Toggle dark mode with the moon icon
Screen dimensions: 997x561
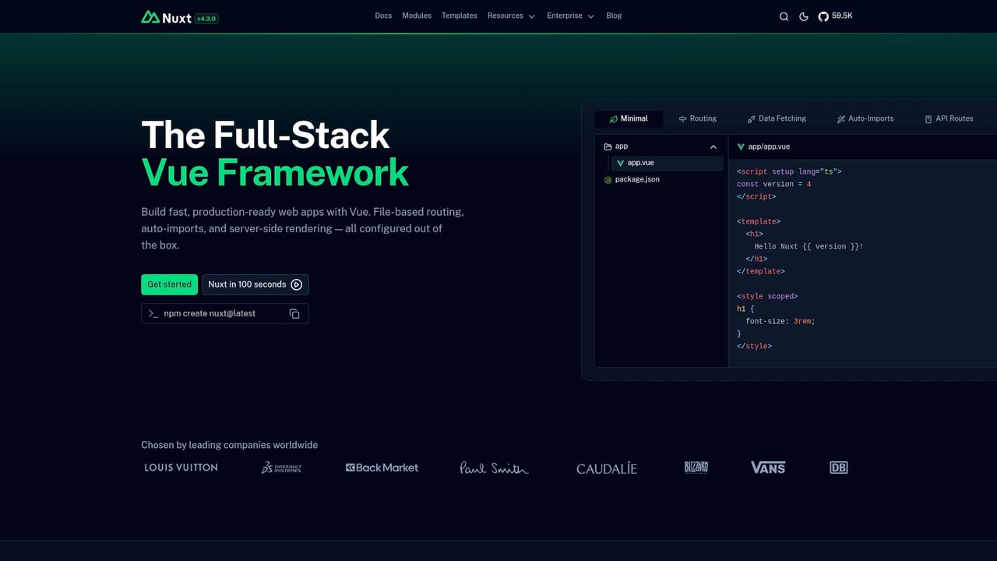point(803,16)
